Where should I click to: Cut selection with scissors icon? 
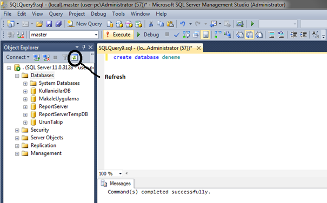[151, 24]
